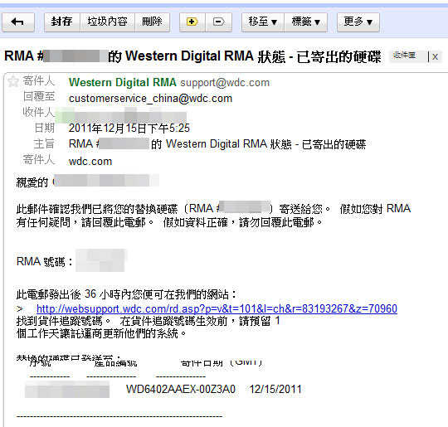Click the email subject heading
448x427 pixels.
coord(192,56)
